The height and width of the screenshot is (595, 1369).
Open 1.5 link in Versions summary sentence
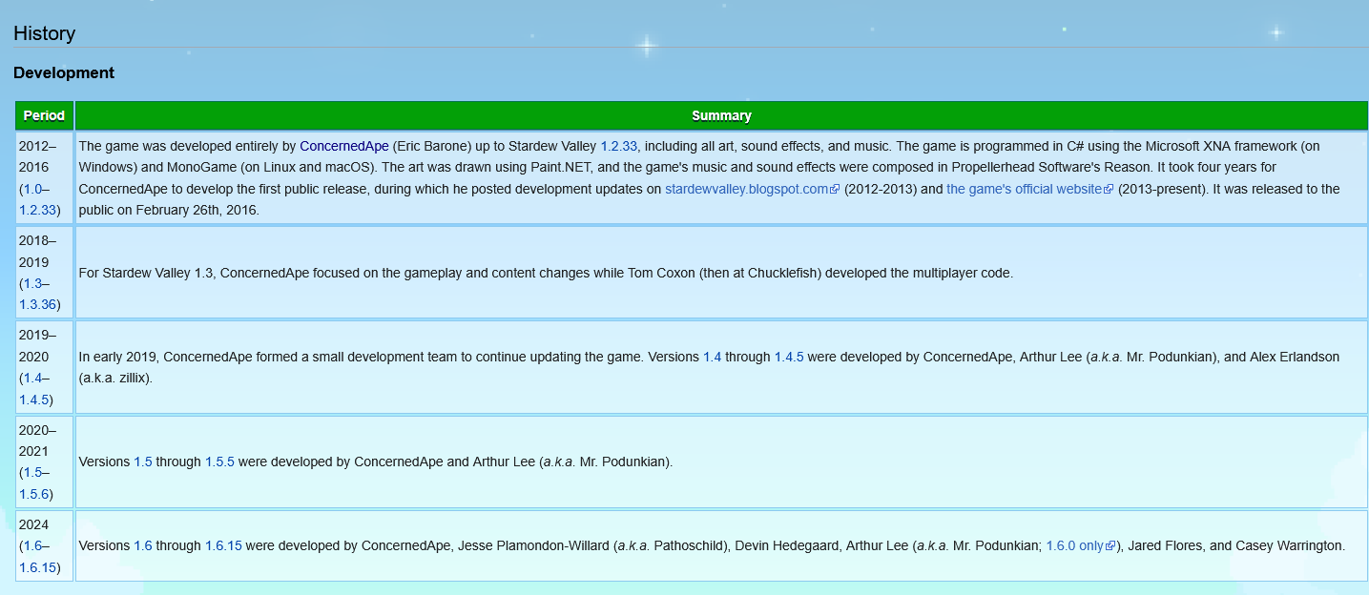click(x=143, y=462)
